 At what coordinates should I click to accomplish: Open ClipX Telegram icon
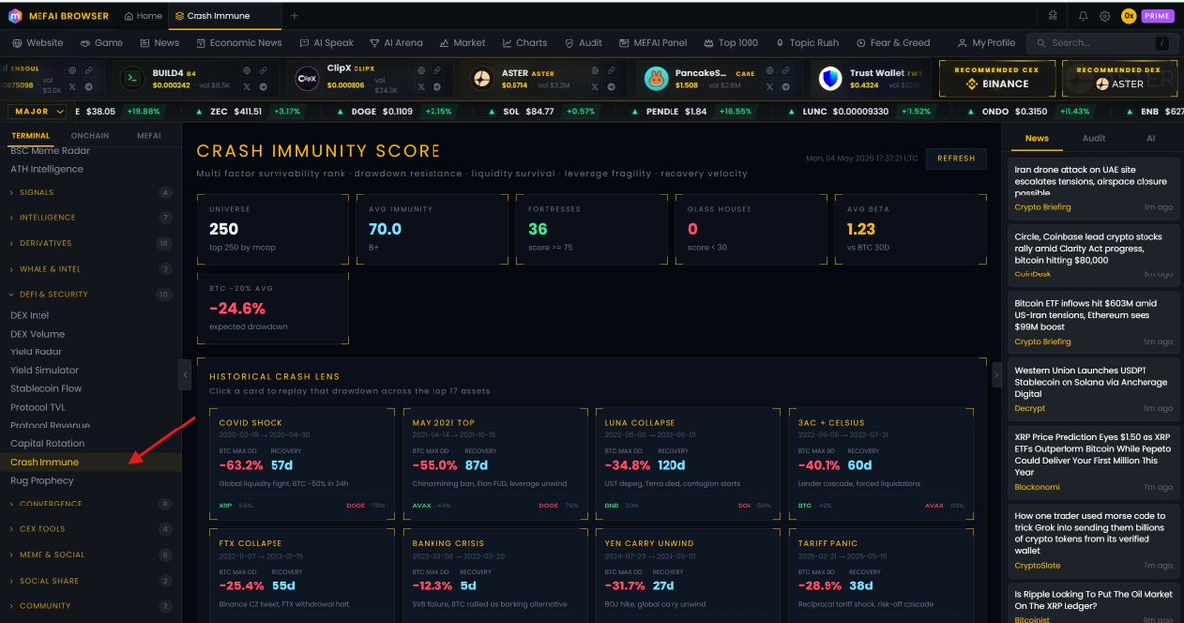436,87
